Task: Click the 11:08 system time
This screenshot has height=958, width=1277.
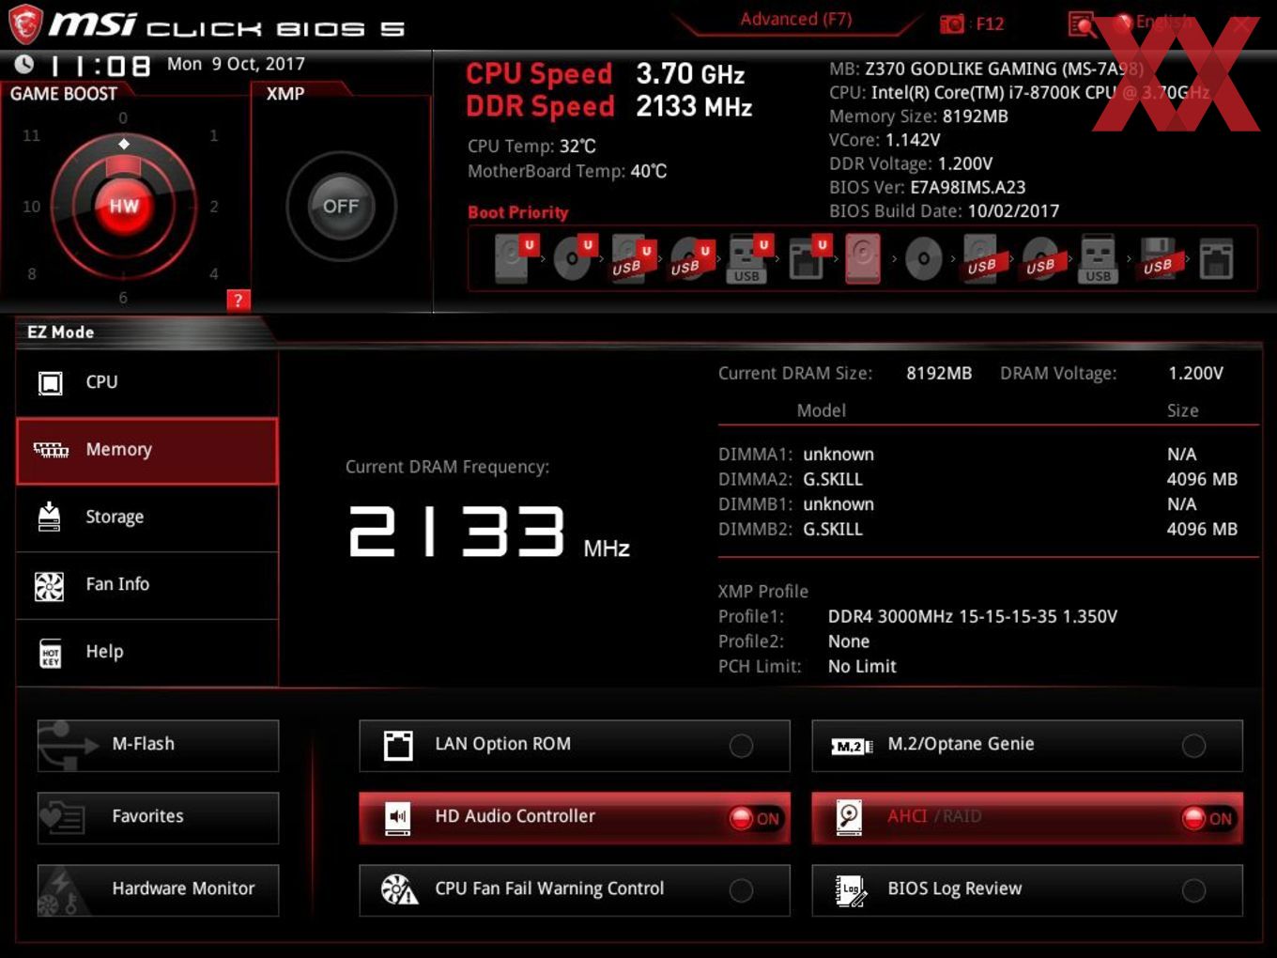Action: pos(100,66)
